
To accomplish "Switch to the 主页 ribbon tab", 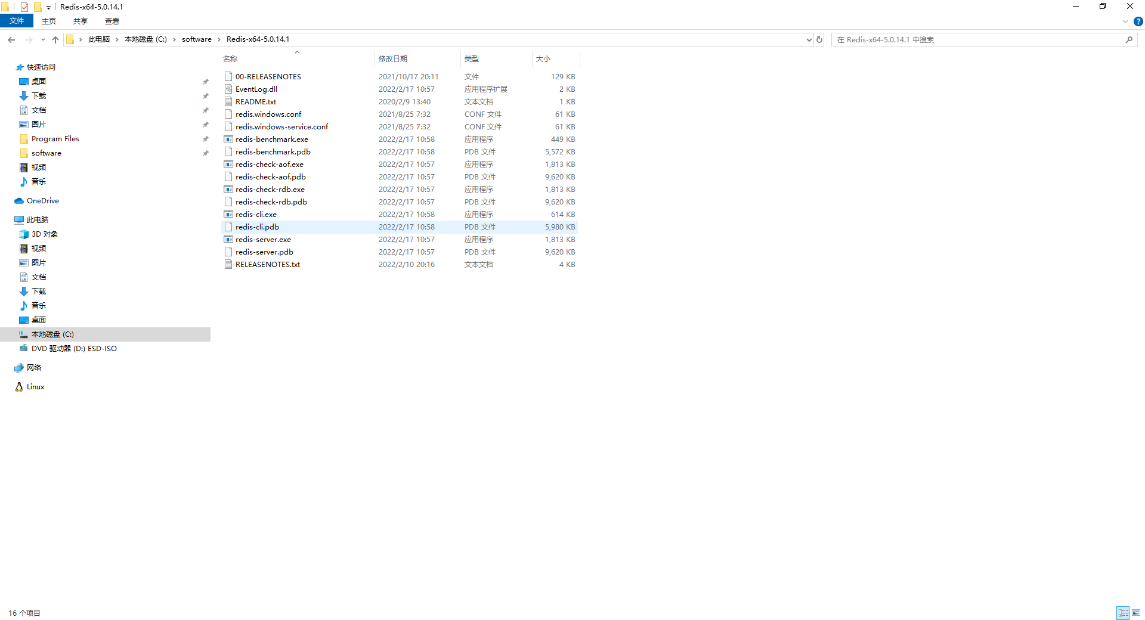I will click(49, 21).
